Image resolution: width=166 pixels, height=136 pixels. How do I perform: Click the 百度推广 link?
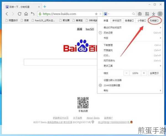[108, 118]
